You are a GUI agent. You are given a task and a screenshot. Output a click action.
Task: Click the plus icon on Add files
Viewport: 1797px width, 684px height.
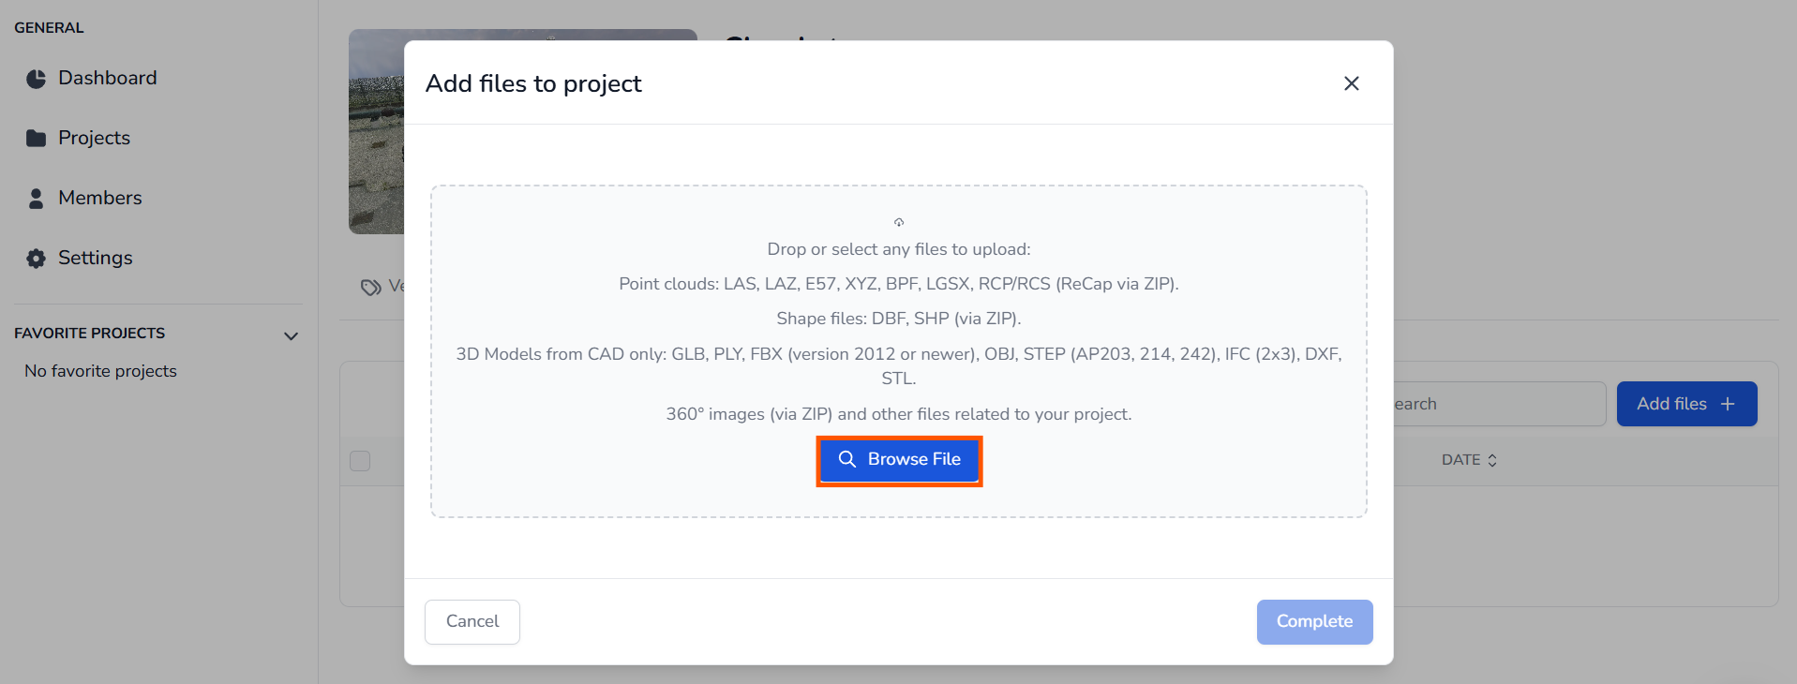click(1728, 404)
